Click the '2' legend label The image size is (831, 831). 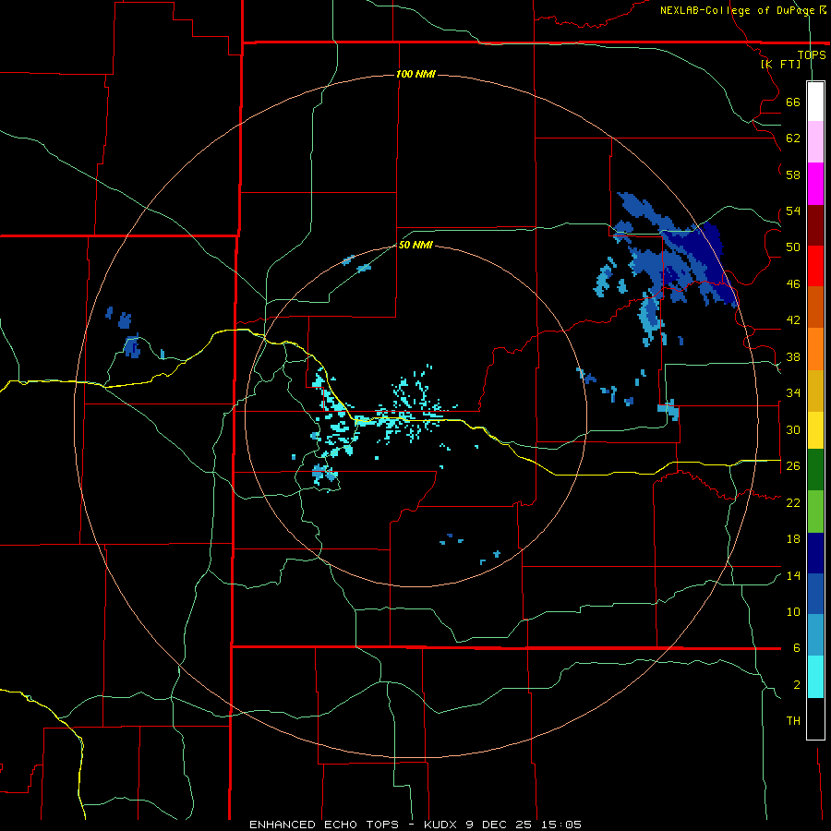click(797, 685)
